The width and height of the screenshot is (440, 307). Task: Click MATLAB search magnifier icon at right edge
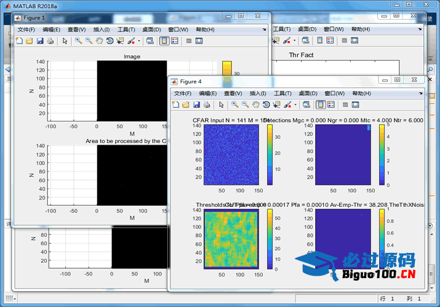point(430,69)
